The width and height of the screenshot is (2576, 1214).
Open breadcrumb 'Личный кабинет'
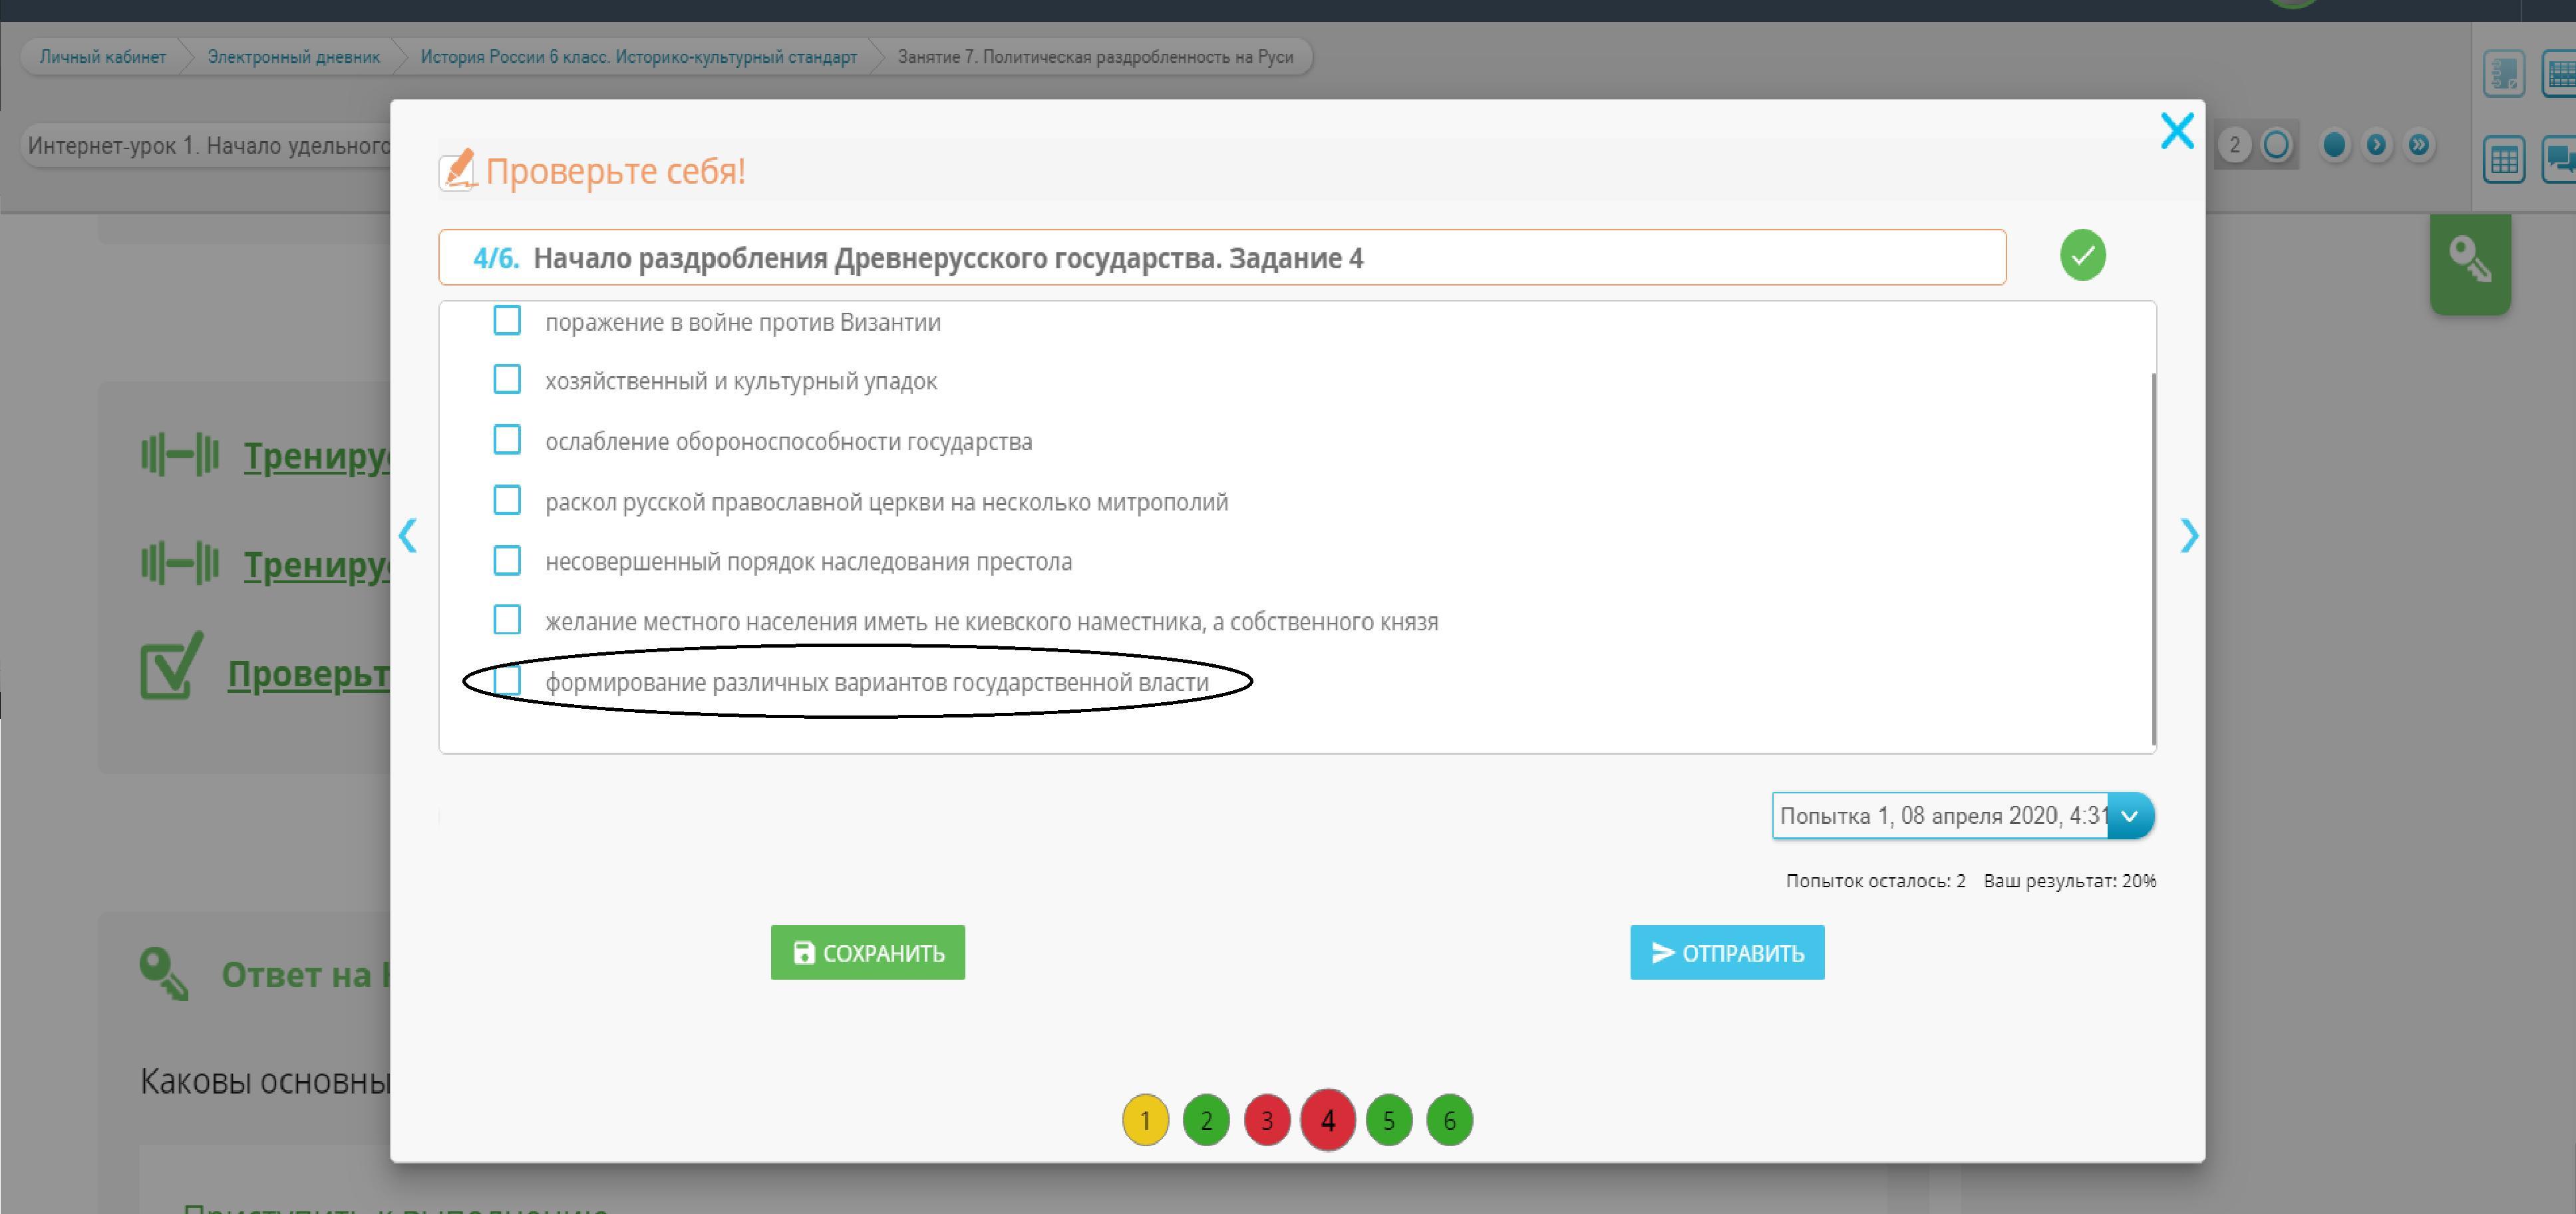pos(102,57)
